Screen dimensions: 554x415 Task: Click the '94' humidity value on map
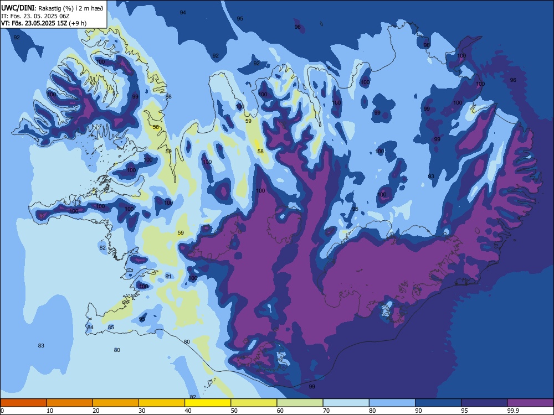pyautogui.click(x=183, y=12)
